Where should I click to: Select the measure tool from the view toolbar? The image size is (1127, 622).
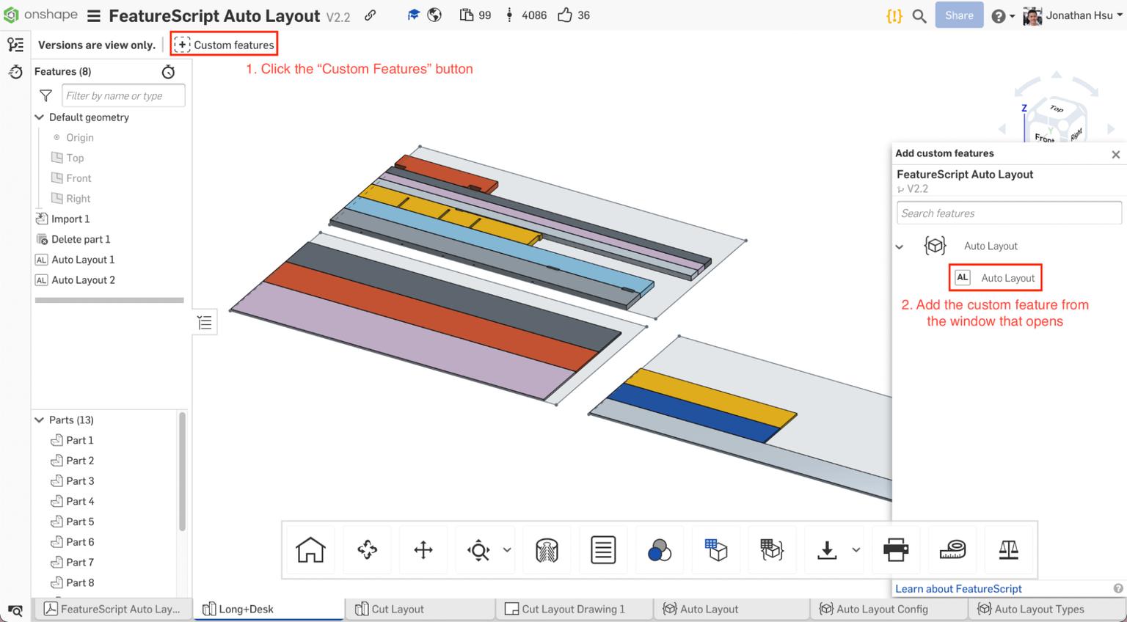pos(952,549)
